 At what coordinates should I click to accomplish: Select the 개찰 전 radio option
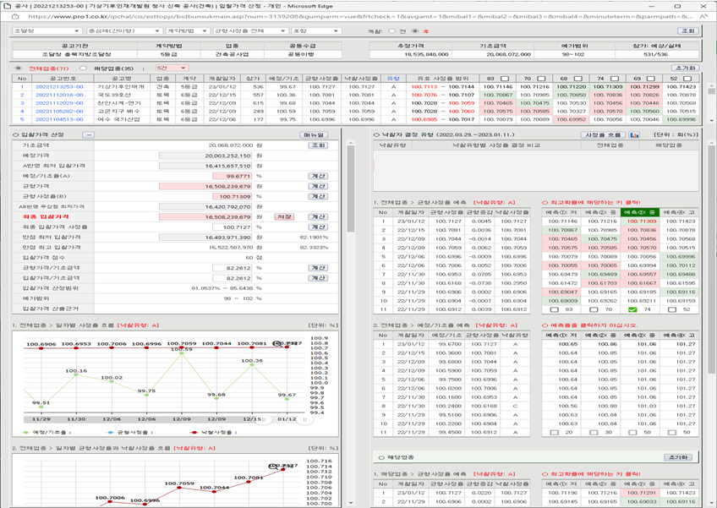[x=390, y=31]
